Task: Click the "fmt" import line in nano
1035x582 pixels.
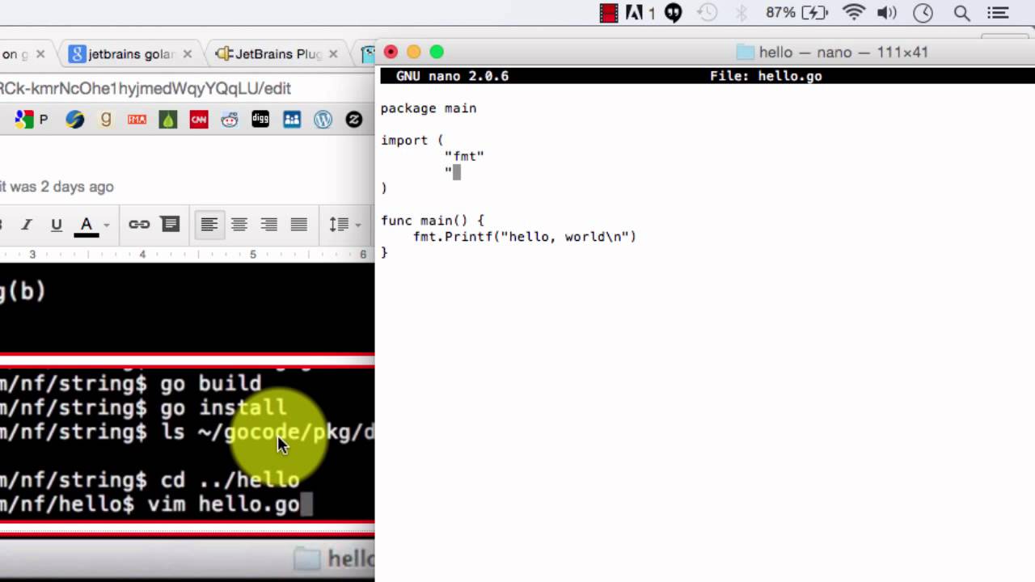Action: click(x=464, y=156)
